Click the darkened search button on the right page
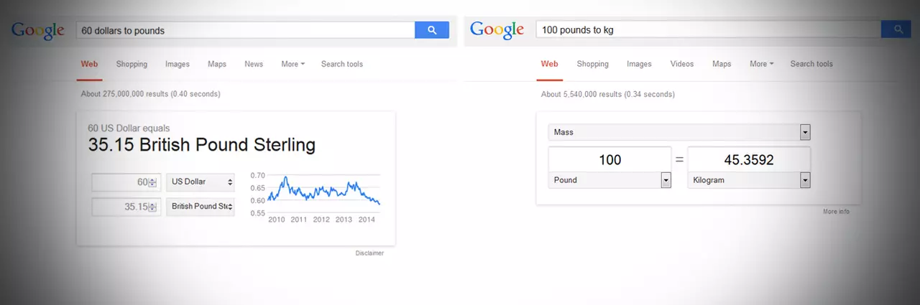 897,29
